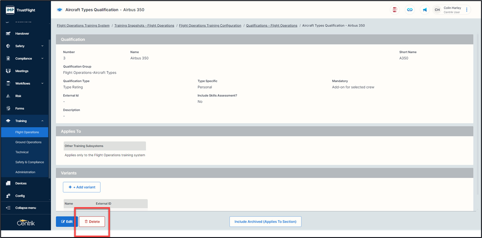The image size is (482, 238).
Task: Expand the Safety menu chevron
Action: click(x=42, y=46)
